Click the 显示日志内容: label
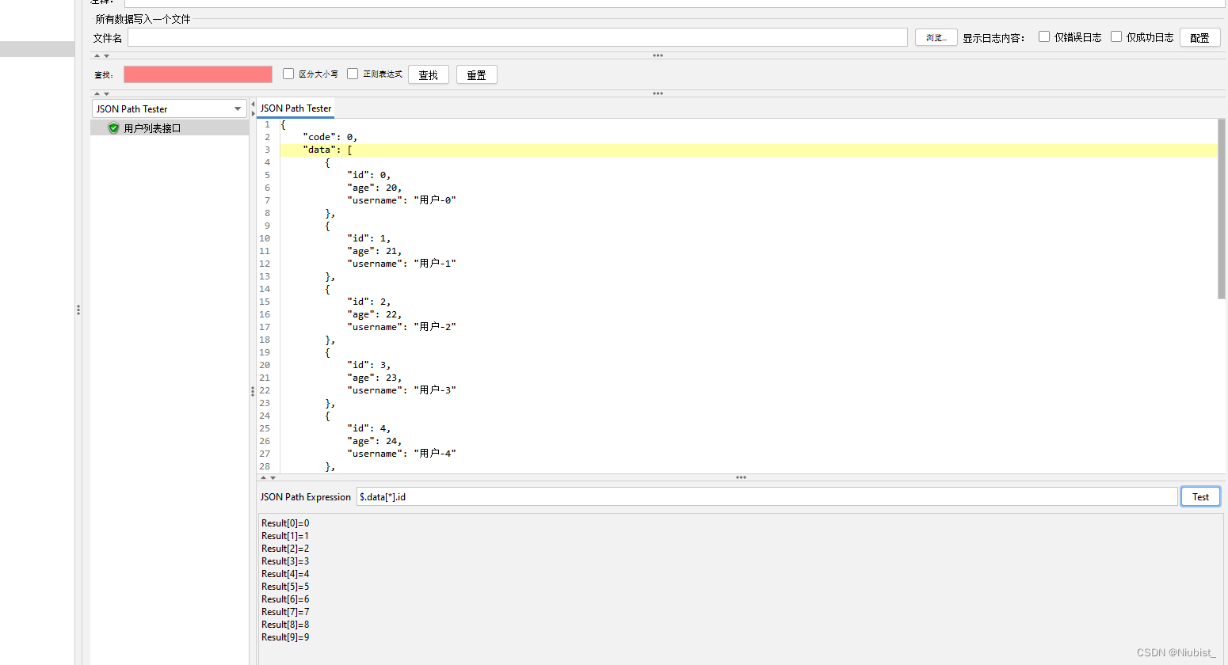This screenshot has height=665, width=1228. click(x=993, y=38)
